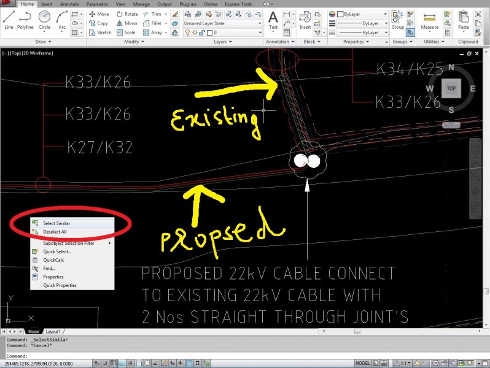Click the Paste clipboard tool

(463, 21)
